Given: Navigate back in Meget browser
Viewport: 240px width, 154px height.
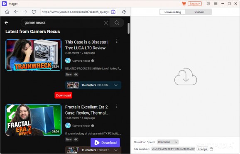Looking at the screenshot, I should coord(16,12).
